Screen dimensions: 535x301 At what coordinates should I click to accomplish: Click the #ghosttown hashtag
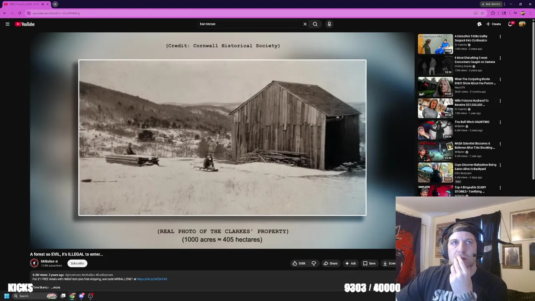[73, 275]
